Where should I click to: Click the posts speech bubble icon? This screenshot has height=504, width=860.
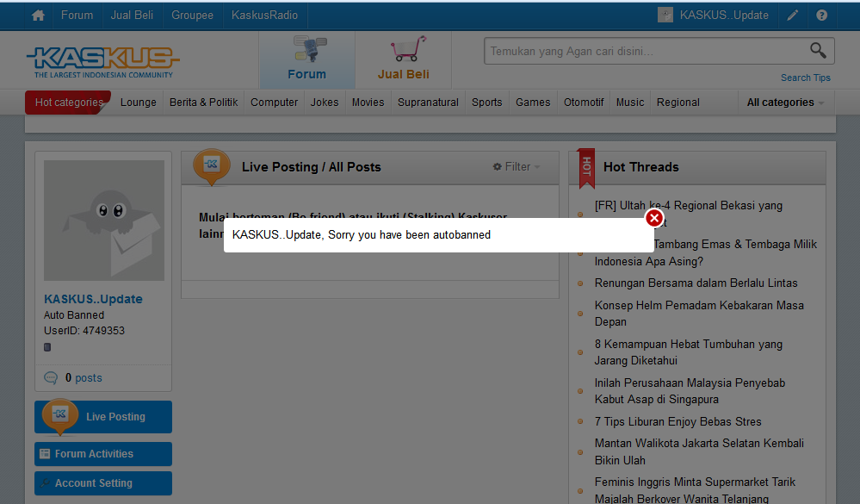51,377
